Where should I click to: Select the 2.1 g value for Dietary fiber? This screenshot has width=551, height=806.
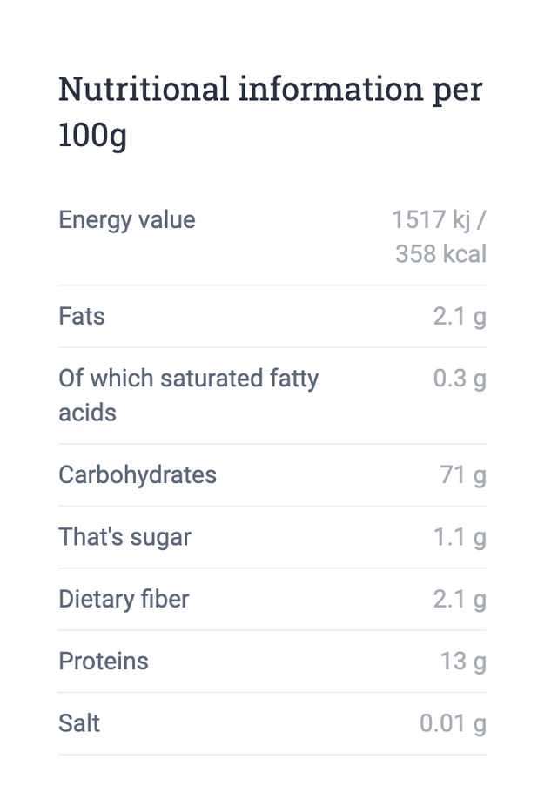tap(460, 599)
